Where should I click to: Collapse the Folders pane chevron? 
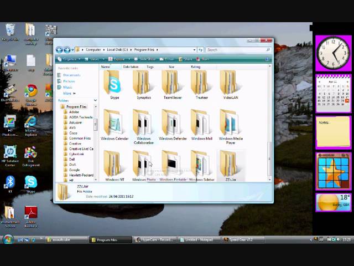[x=95, y=100]
